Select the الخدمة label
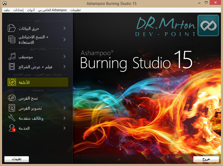The height and width of the screenshot is (166, 223). 24,128
